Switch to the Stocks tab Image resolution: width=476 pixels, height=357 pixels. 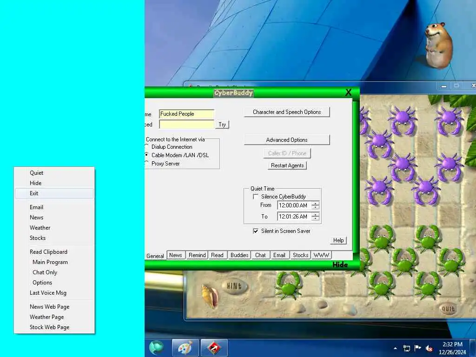(x=300, y=255)
